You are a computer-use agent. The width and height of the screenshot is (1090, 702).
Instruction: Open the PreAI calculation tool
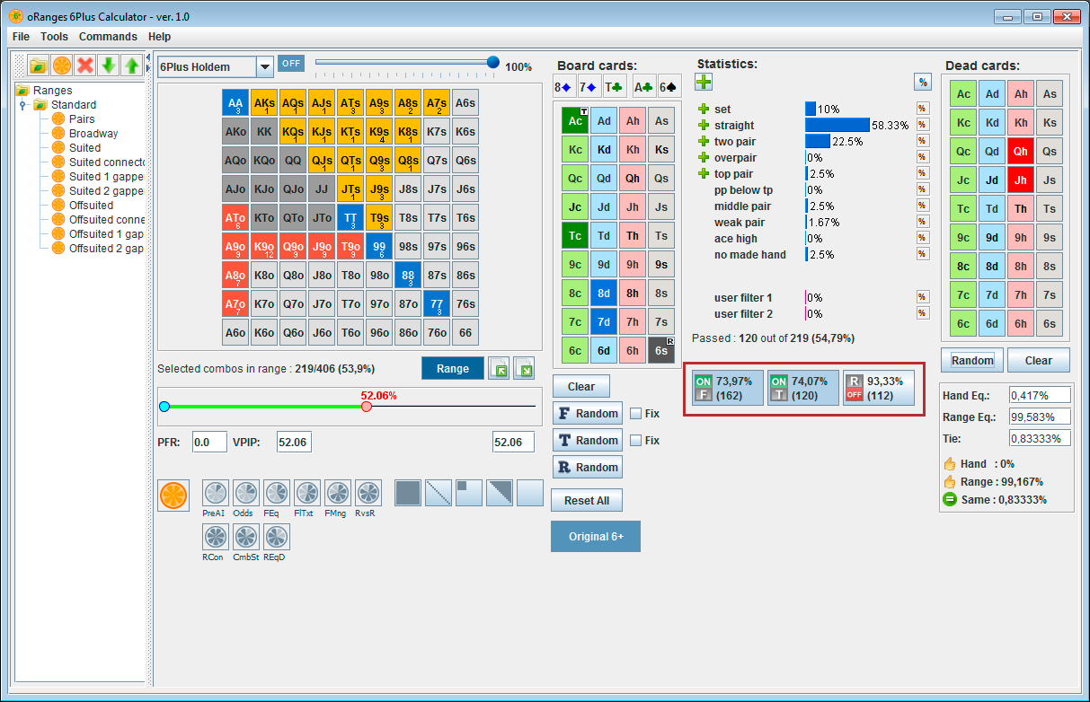click(x=215, y=493)
